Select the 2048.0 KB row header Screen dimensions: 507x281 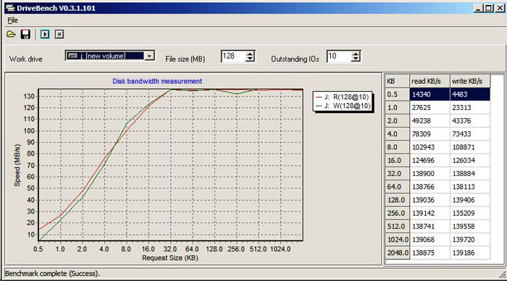click(398, 253)
